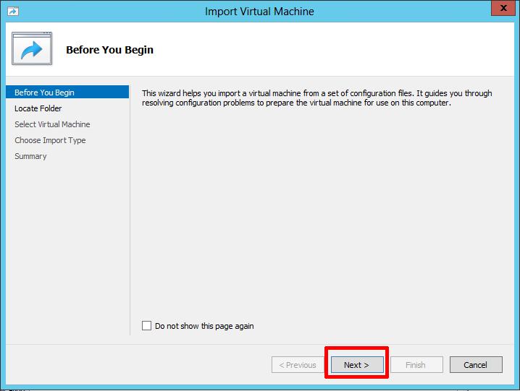Image resolution: width=520 pixels, height=391 pixels.
Task: Click the disabled Finish button
Action: (x=416, y=364)
